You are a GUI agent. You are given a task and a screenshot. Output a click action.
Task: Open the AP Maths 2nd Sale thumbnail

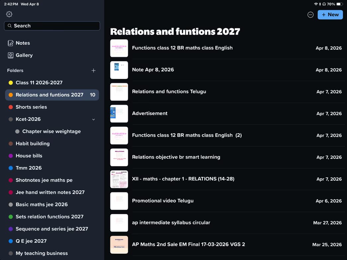[119, 245]
